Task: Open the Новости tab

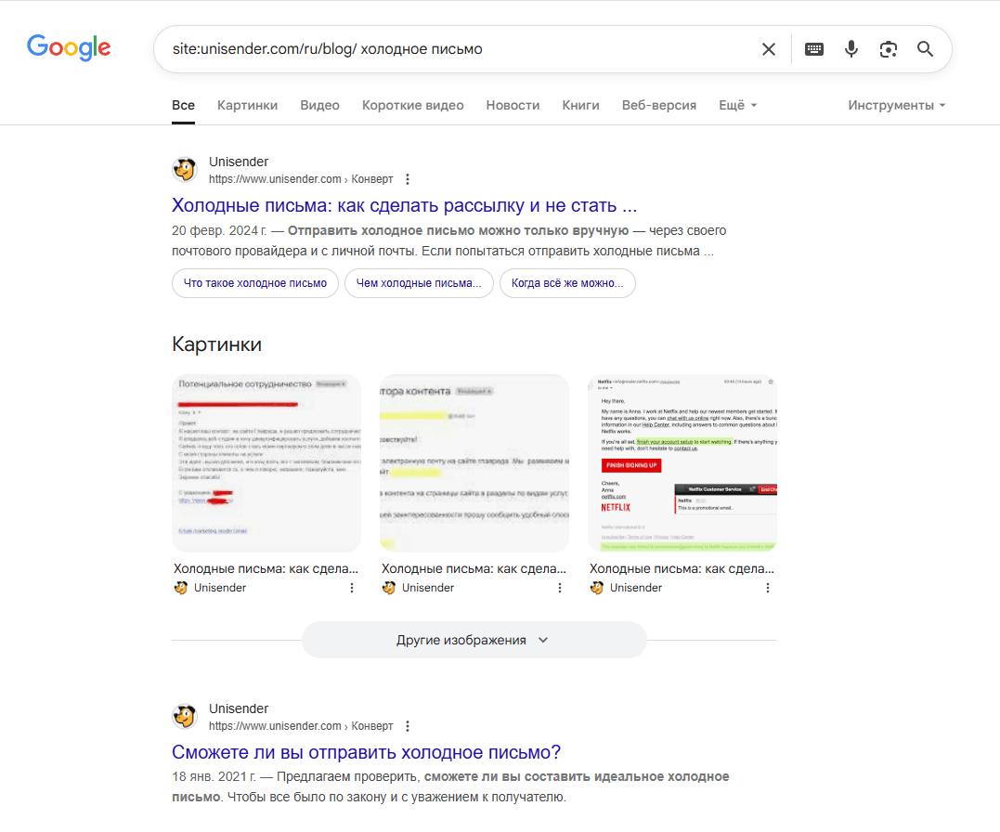Action: coord(513,105)
